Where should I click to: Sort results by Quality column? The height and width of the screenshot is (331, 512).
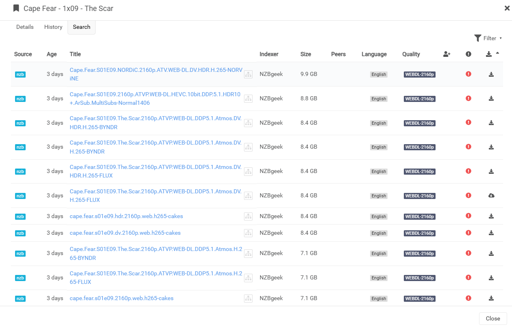coord(411,54)
